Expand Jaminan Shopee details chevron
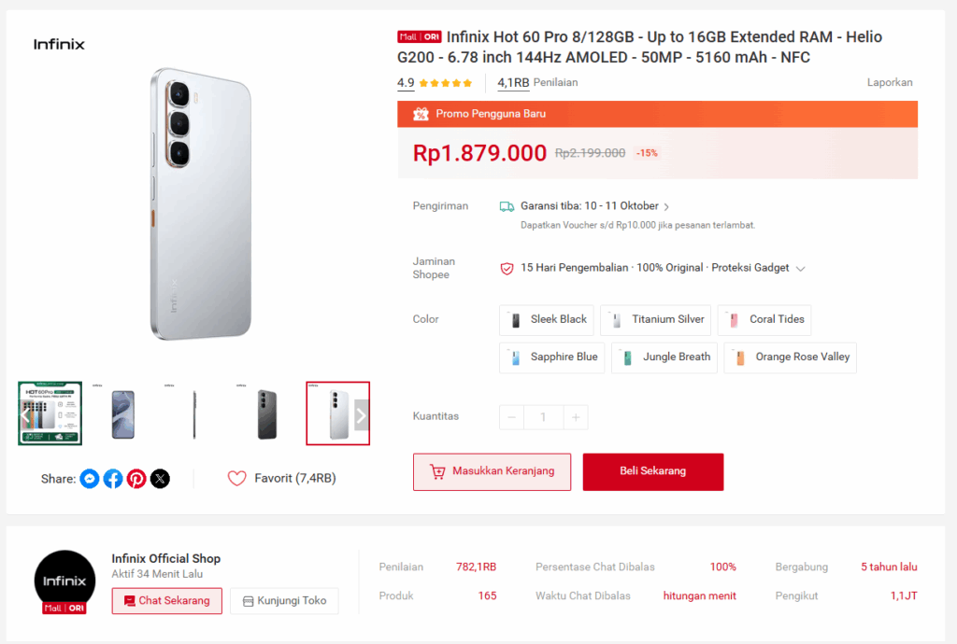This screenshot has width=957, height=644. pos(800,269)
